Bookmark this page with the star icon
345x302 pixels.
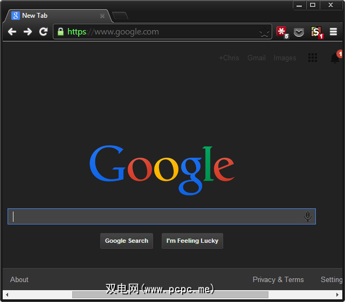264,32
